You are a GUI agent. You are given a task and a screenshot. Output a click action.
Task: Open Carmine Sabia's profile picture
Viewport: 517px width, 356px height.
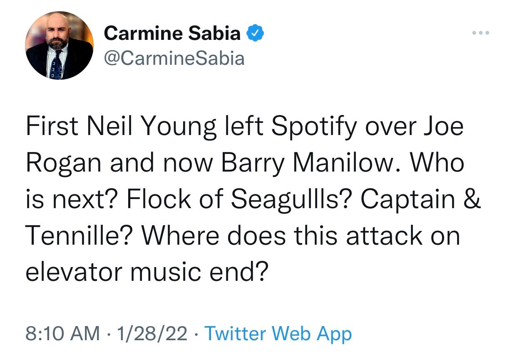click(x=59, y=45)
